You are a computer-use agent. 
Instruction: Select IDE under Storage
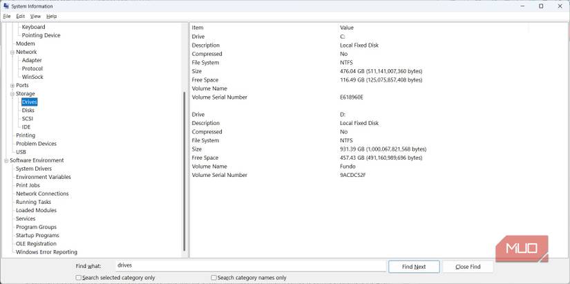(26, 127)
